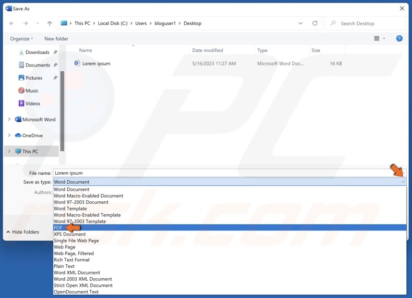This screenshot has height=298, width=412.
Task: Open the Help question mark icon
Action: tap(399, 38)
